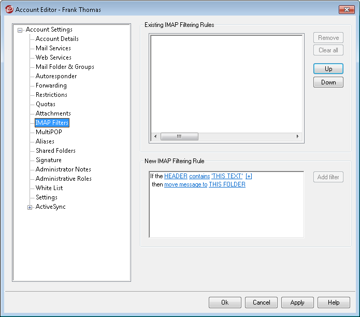Click the Clear all button

(328, 50)
